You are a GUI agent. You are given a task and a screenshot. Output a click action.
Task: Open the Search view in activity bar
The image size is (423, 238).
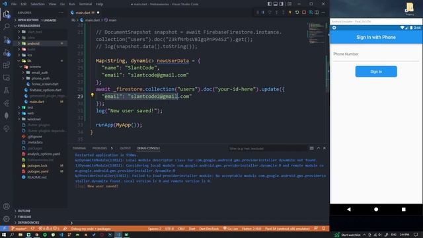click(x=7, y=26)
